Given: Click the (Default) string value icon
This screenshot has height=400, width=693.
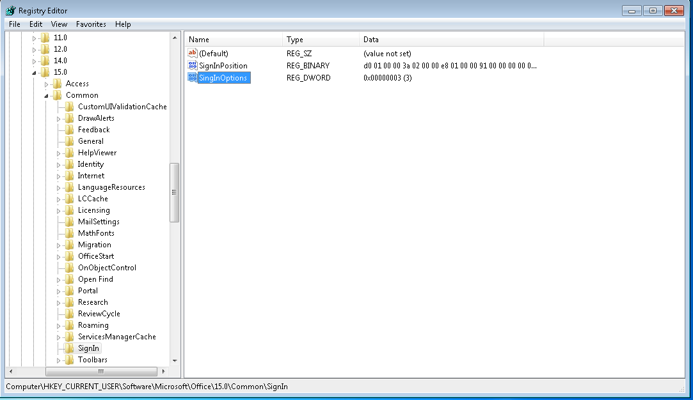Looking at the screenshot, I should [192, 54].
